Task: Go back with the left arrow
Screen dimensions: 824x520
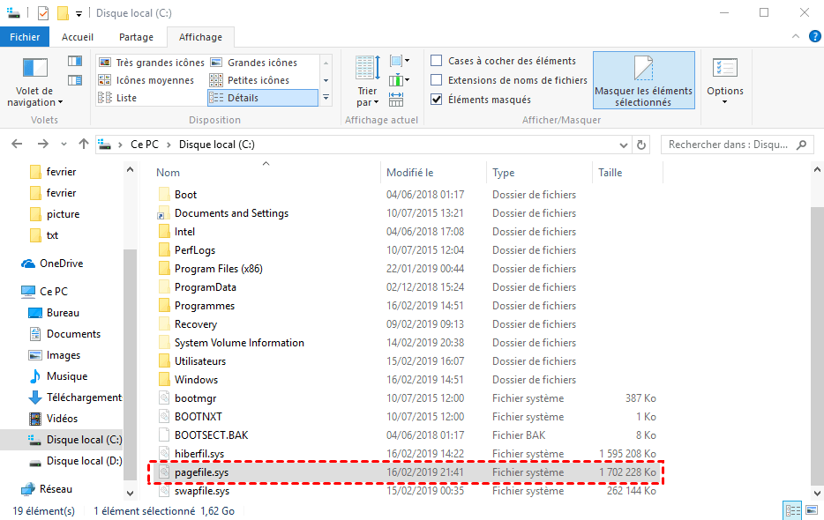Action: tap(17, 144)
